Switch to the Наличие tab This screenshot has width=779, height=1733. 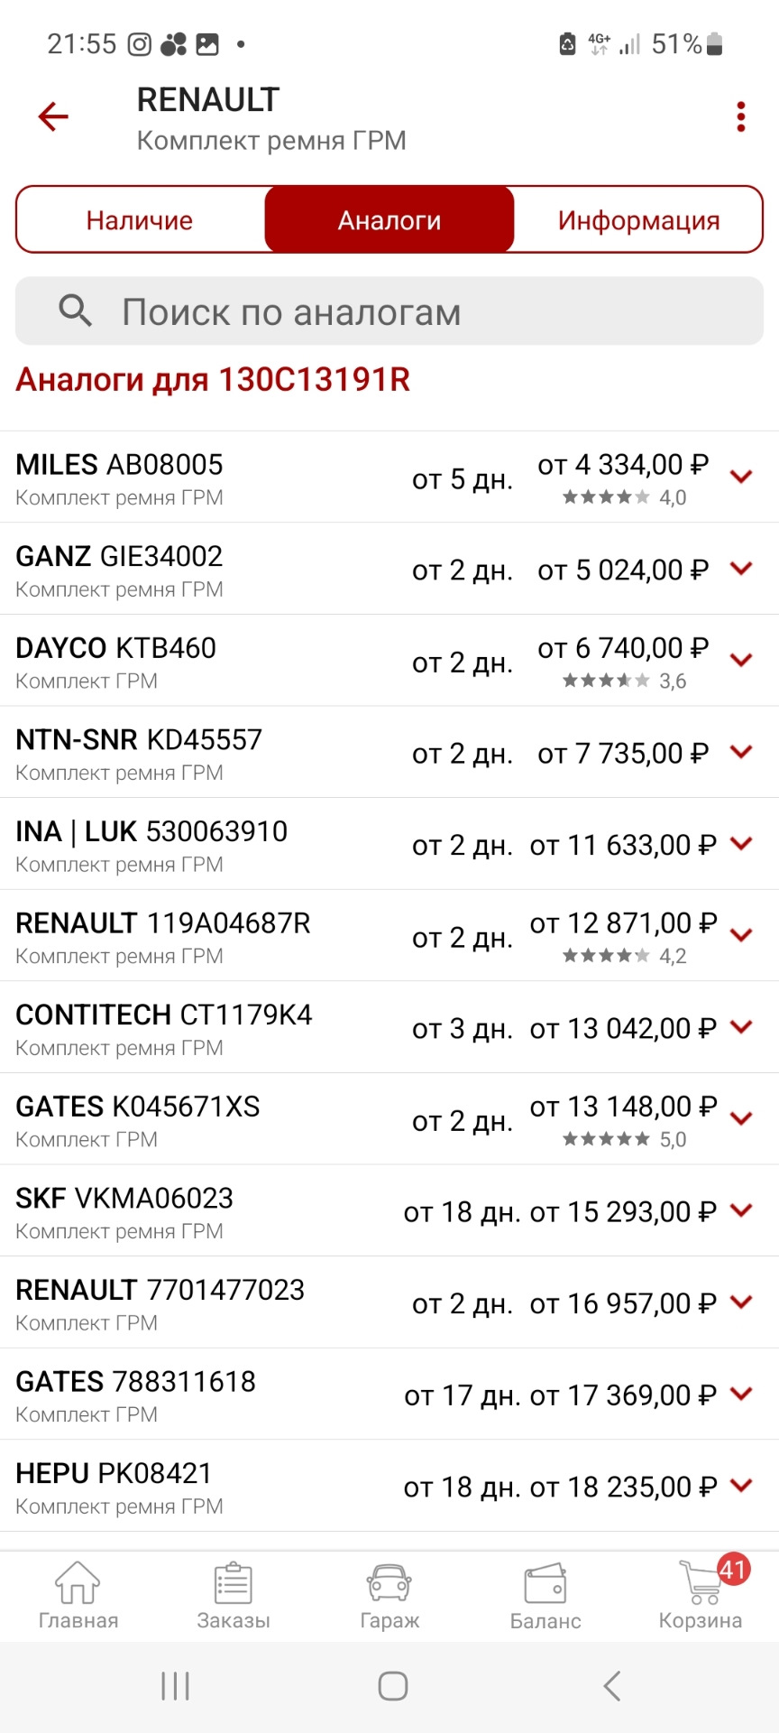140,219
